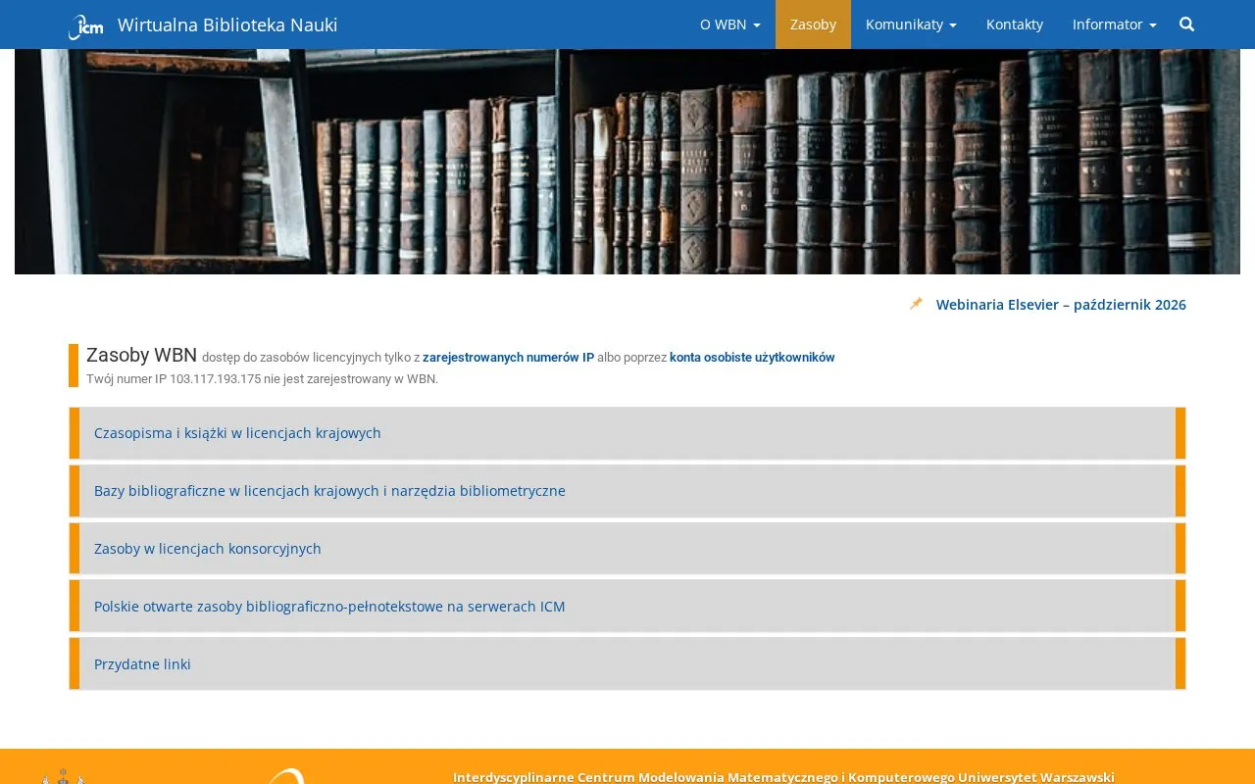The width and height of the screenshot is (1255, 784).
Task: Open Wirtualna Biblioteka Nauki home link
Action: (227, 24)
